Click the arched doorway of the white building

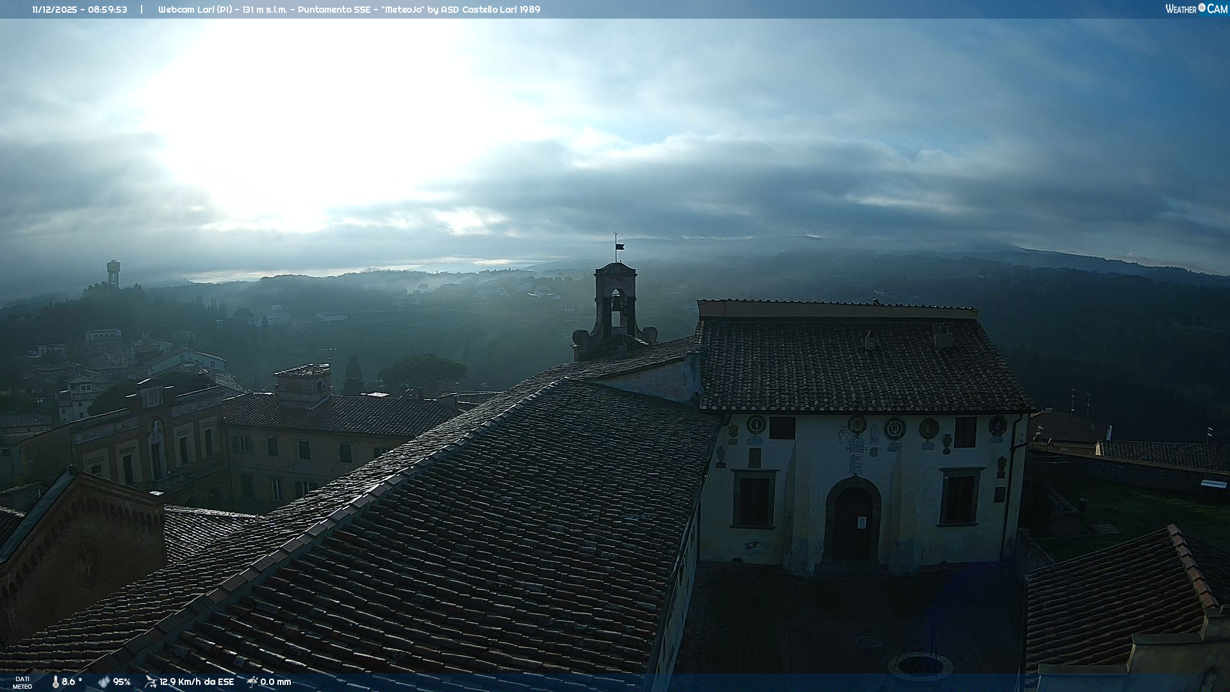(853, 522)
